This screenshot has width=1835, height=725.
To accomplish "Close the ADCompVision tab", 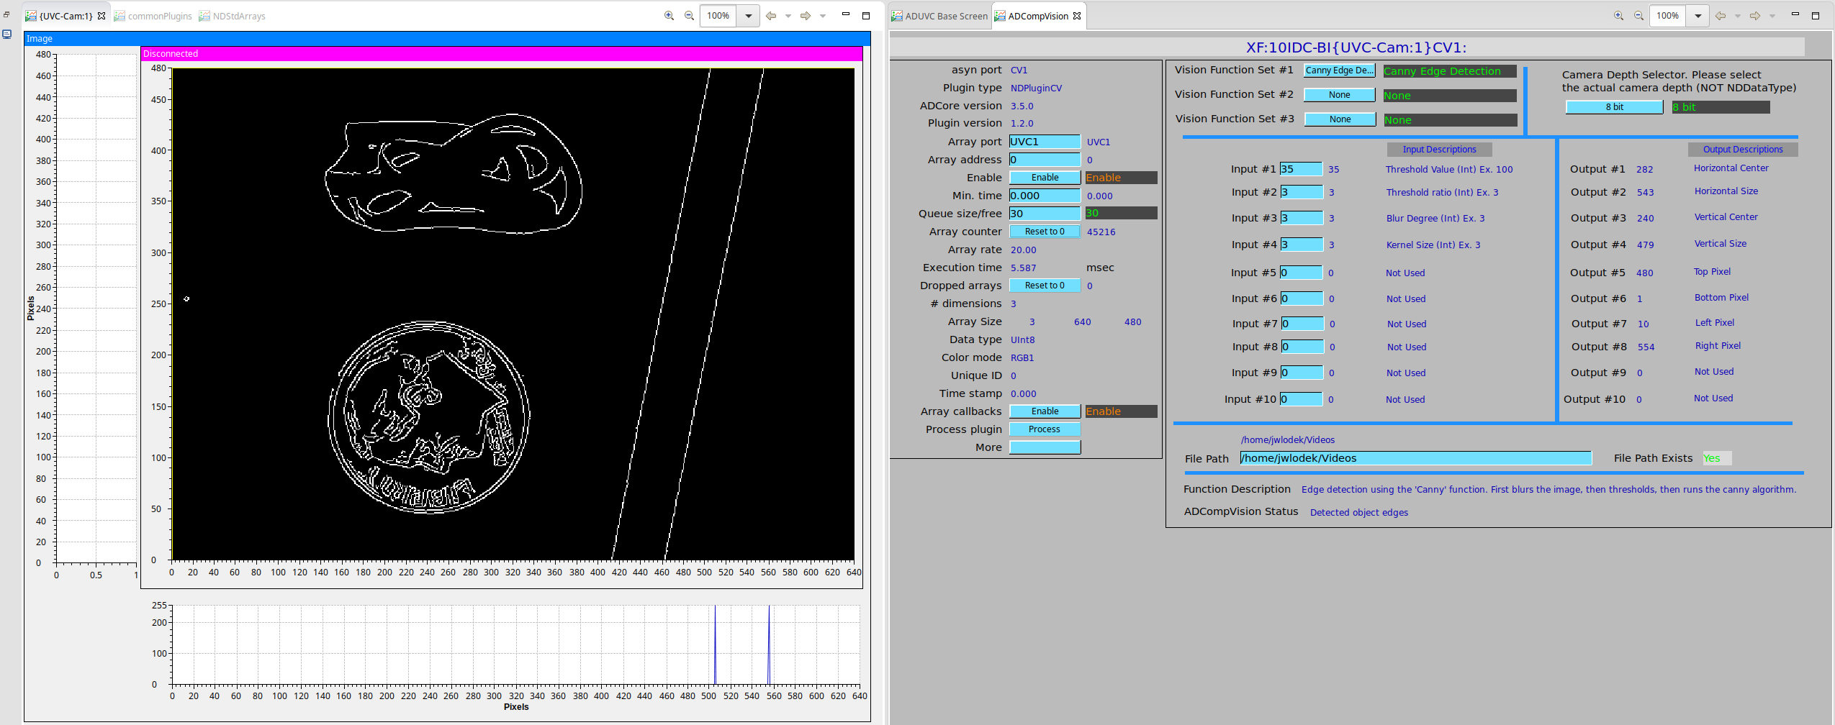I will [x=1077, y=16].
